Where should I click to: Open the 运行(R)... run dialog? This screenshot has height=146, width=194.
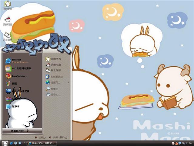coord(53,95)
